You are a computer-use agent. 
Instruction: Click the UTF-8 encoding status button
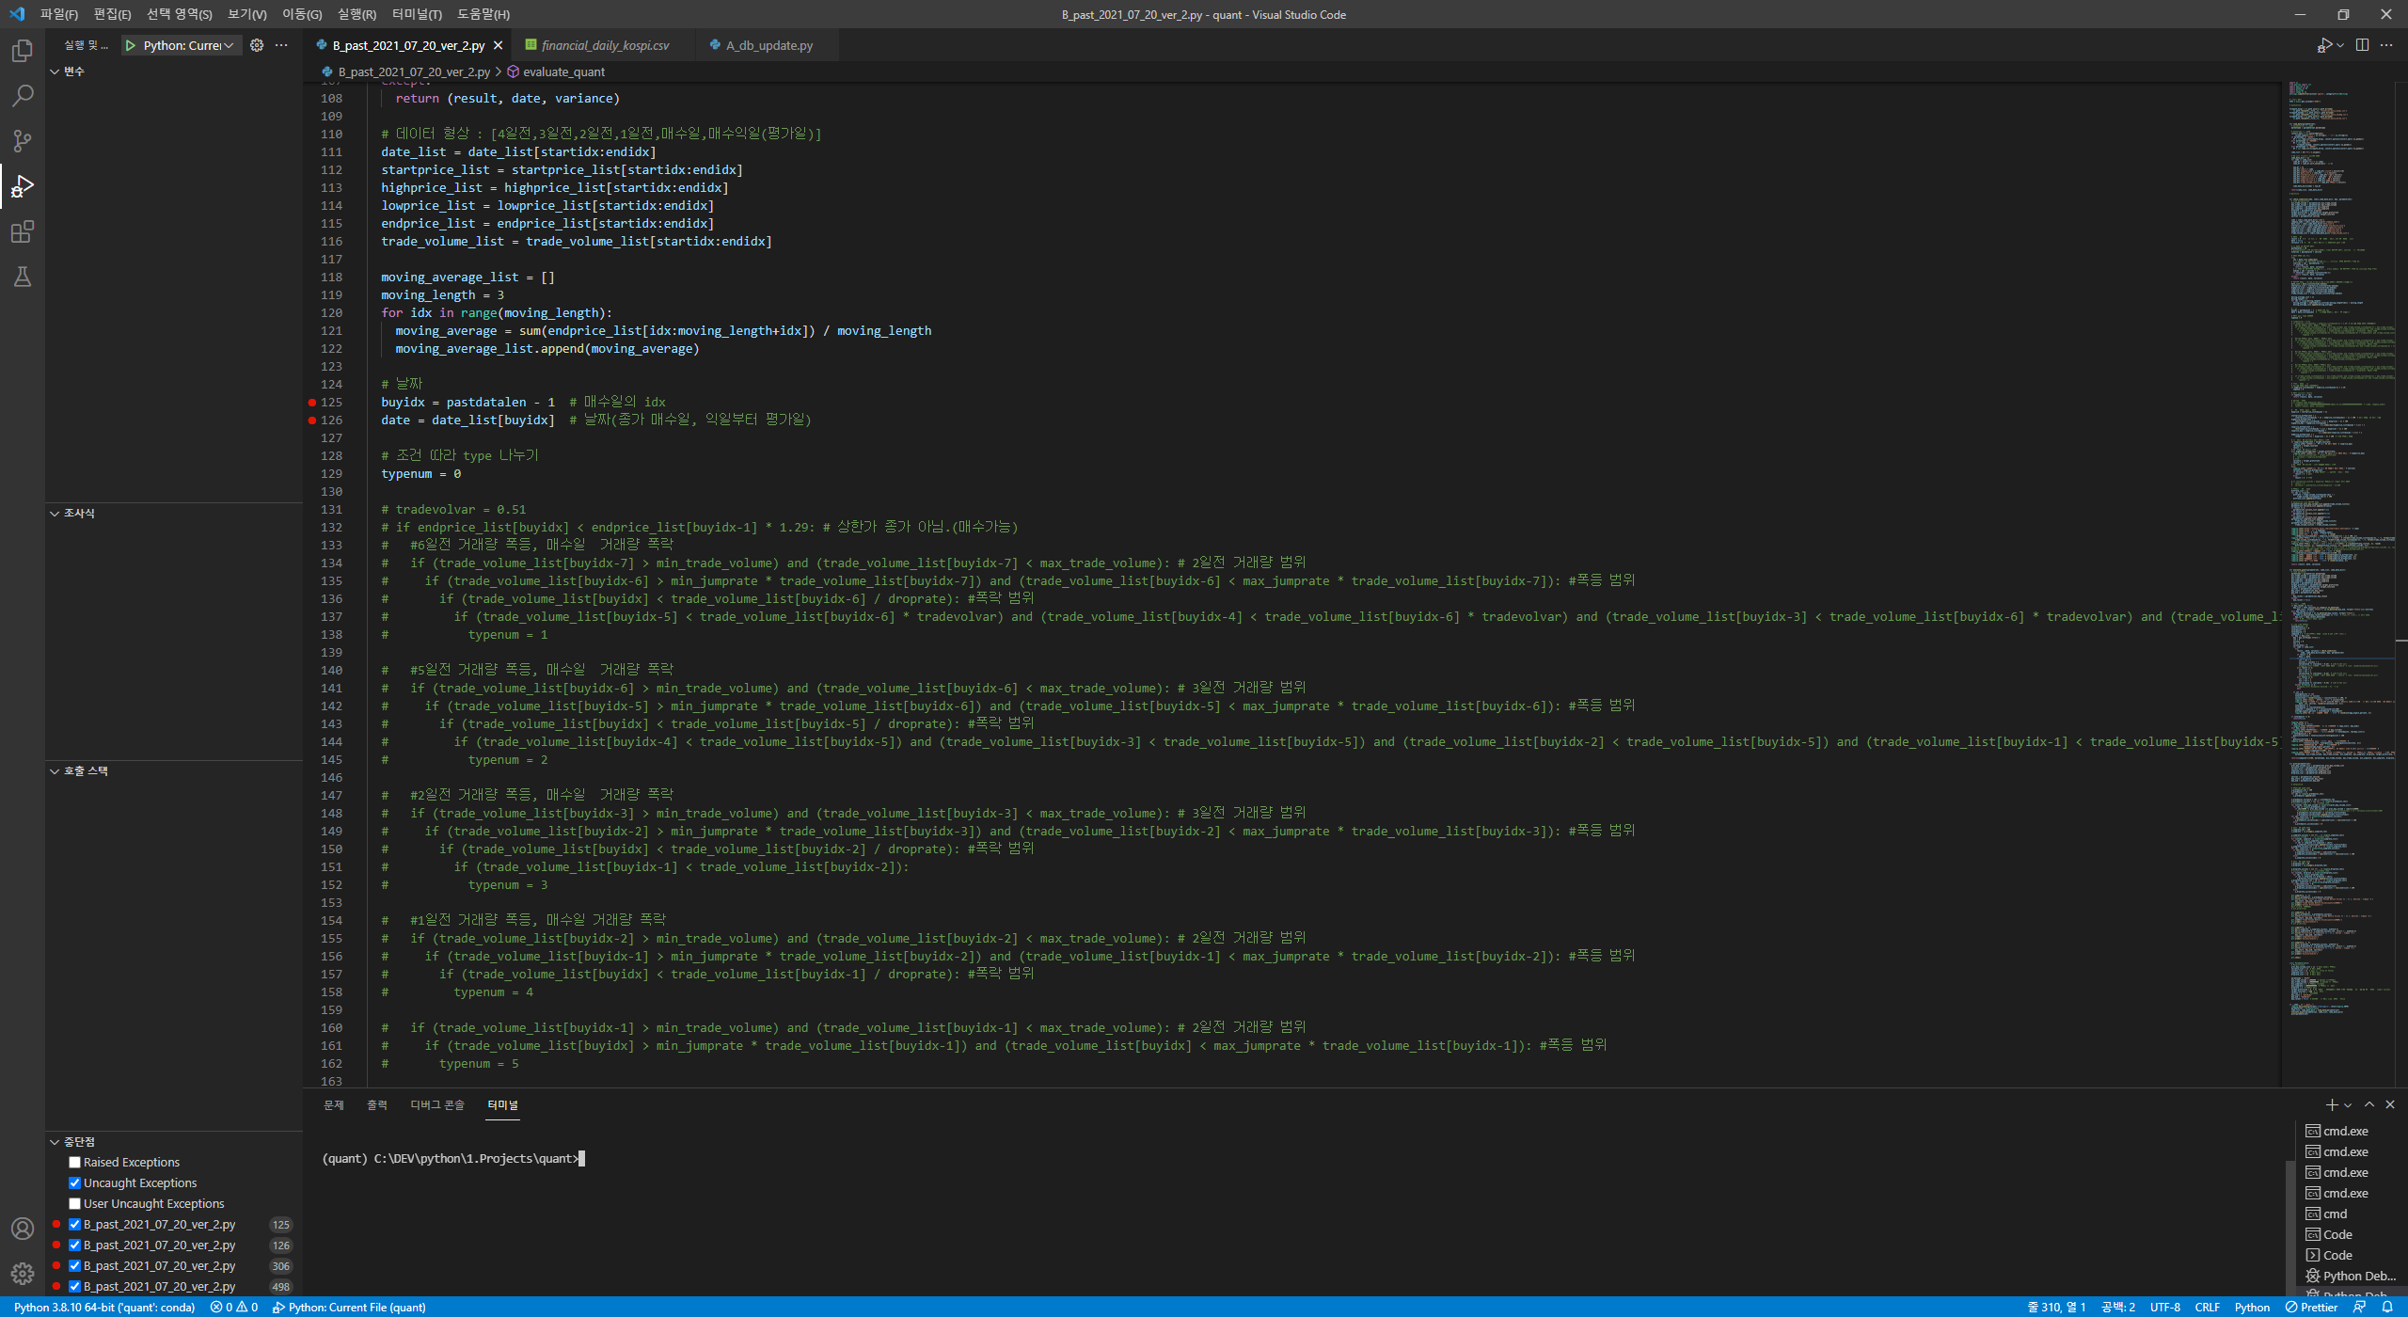pyautogui.click(x=2164, y=1307)
